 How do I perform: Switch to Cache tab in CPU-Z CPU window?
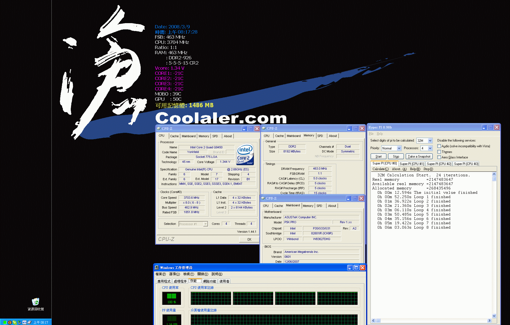(174, 136)
